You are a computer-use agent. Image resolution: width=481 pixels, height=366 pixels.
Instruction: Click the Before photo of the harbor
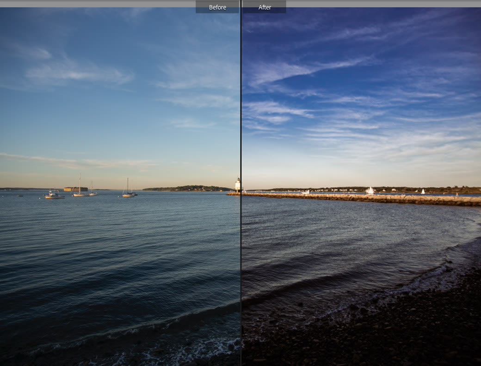point(120,186)
